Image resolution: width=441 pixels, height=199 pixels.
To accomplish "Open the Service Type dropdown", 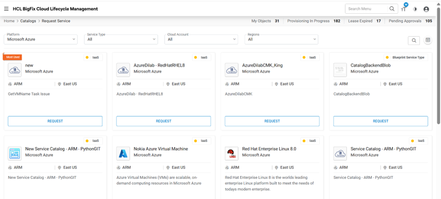I will pos(122,39).
